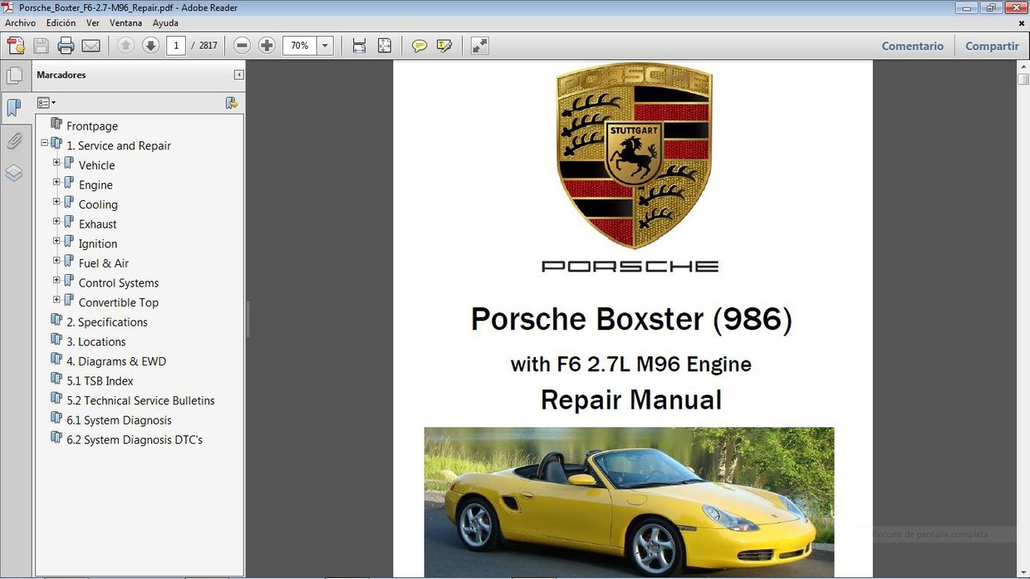Select the Cooling bookmark text
The image size is (1030, 579).
[98, 204]
